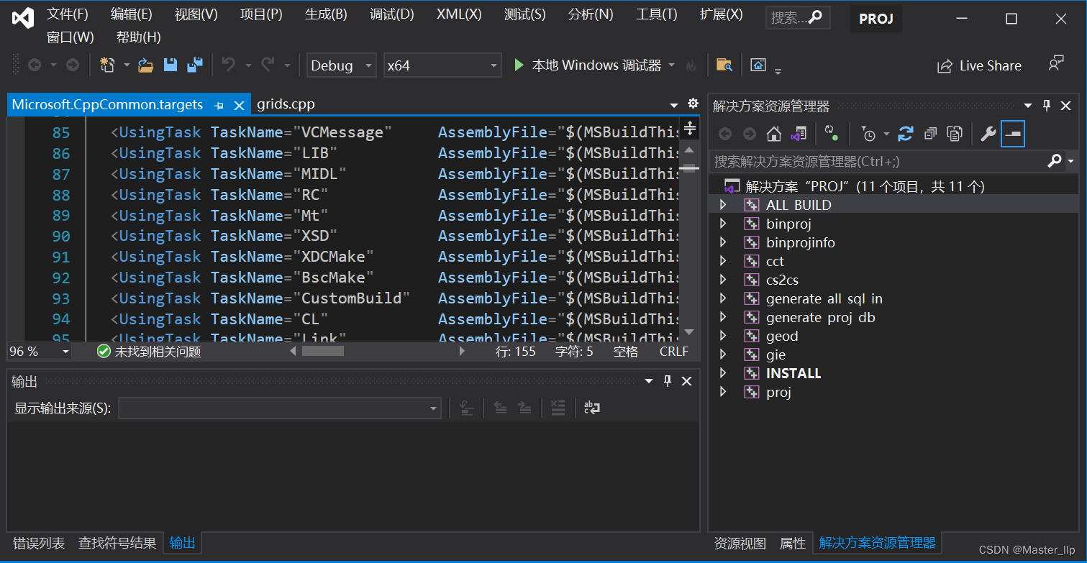Switch views icon in Solution Explorer
The image size is (1087, 563).
pyautogui.click(x=799, y=134)
